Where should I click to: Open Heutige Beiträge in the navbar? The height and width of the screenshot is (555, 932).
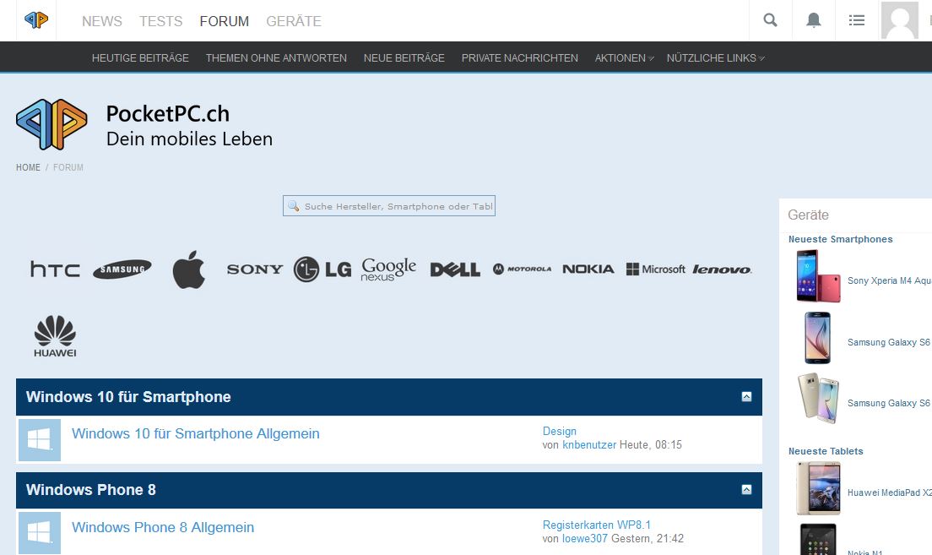coord(140,57)
